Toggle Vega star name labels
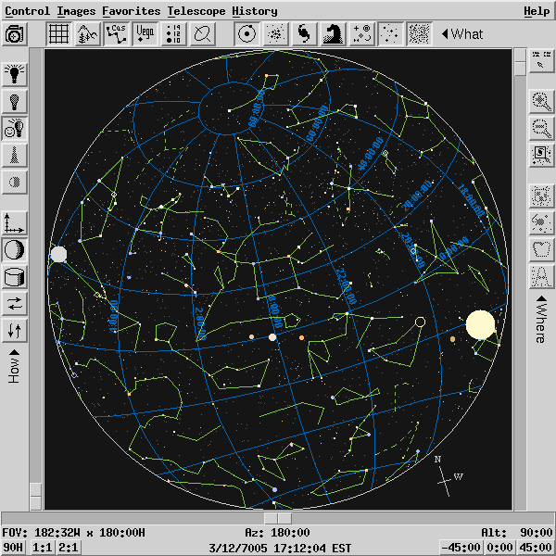 145,34
